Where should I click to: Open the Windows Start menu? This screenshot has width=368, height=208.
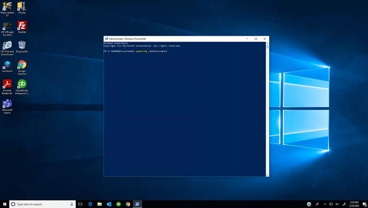(4, 204)
